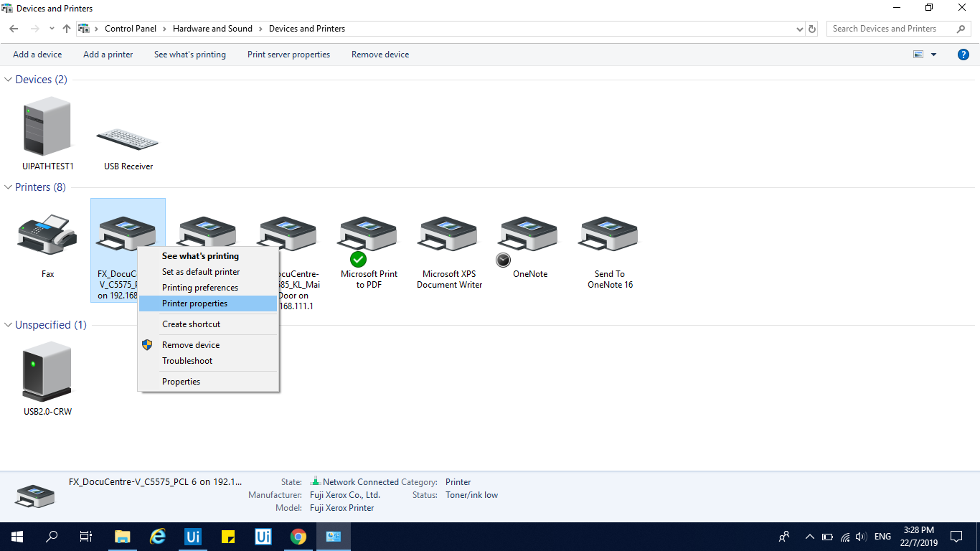Click the ENG language indicator

883,537
